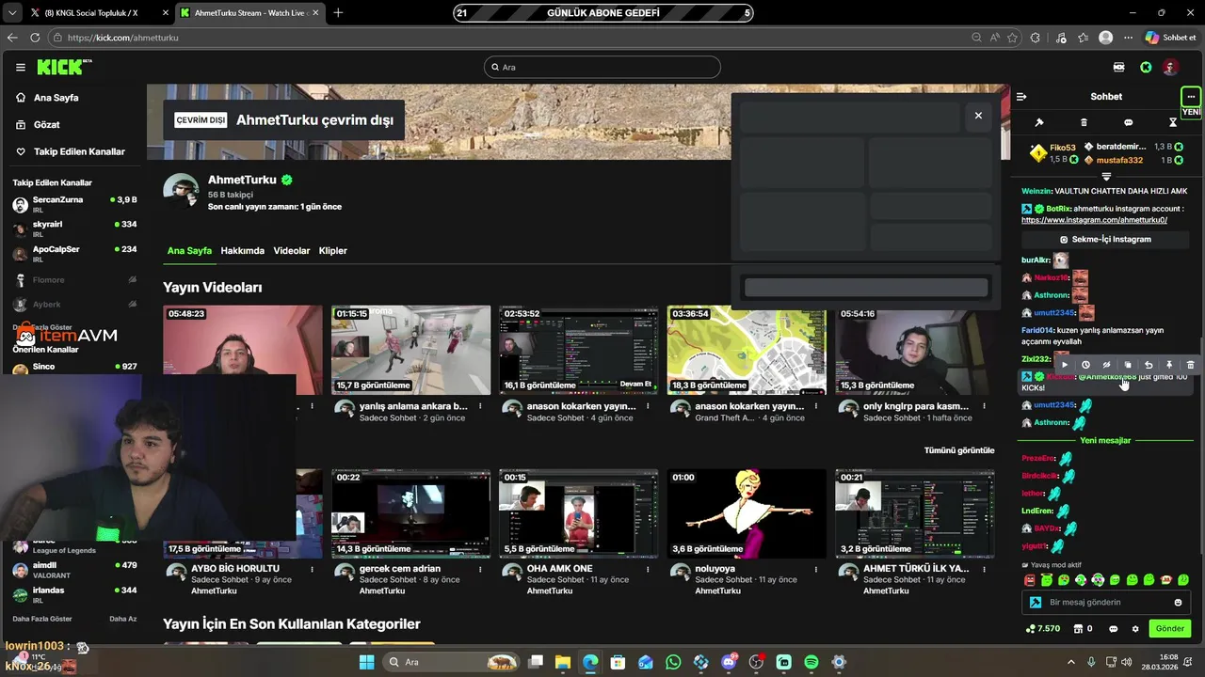This screenshot has width=1205, height=677.
Task: Open the Kick hamburger sidebar menu
Action: point(20,67)
